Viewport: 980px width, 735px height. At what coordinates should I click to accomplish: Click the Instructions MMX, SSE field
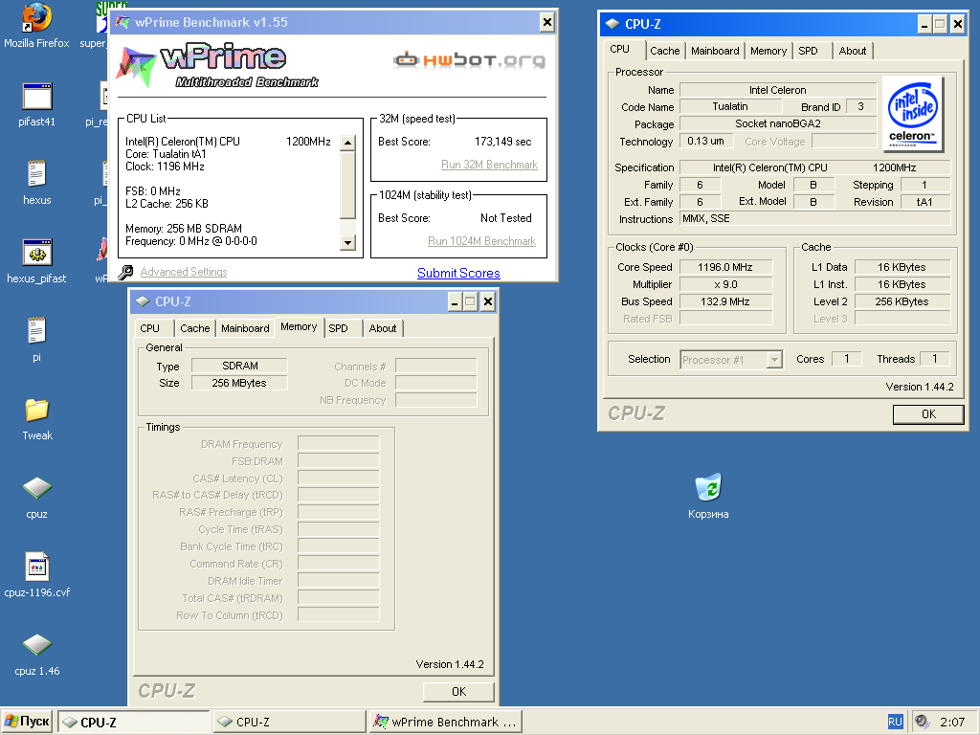pyautogui.click(x=815, y=218)
